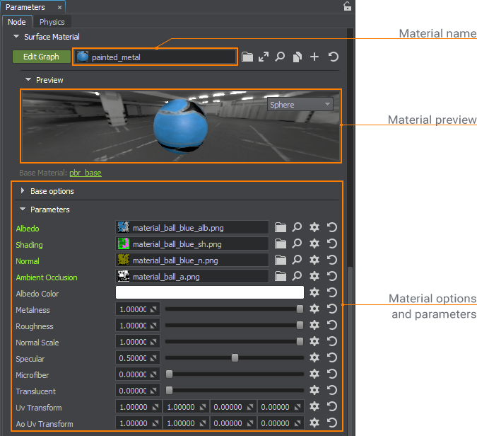This screenshot has height=436, width=477.
Task: Click the copy material icon in Surface Material row
Action: [x=298, y=57]
